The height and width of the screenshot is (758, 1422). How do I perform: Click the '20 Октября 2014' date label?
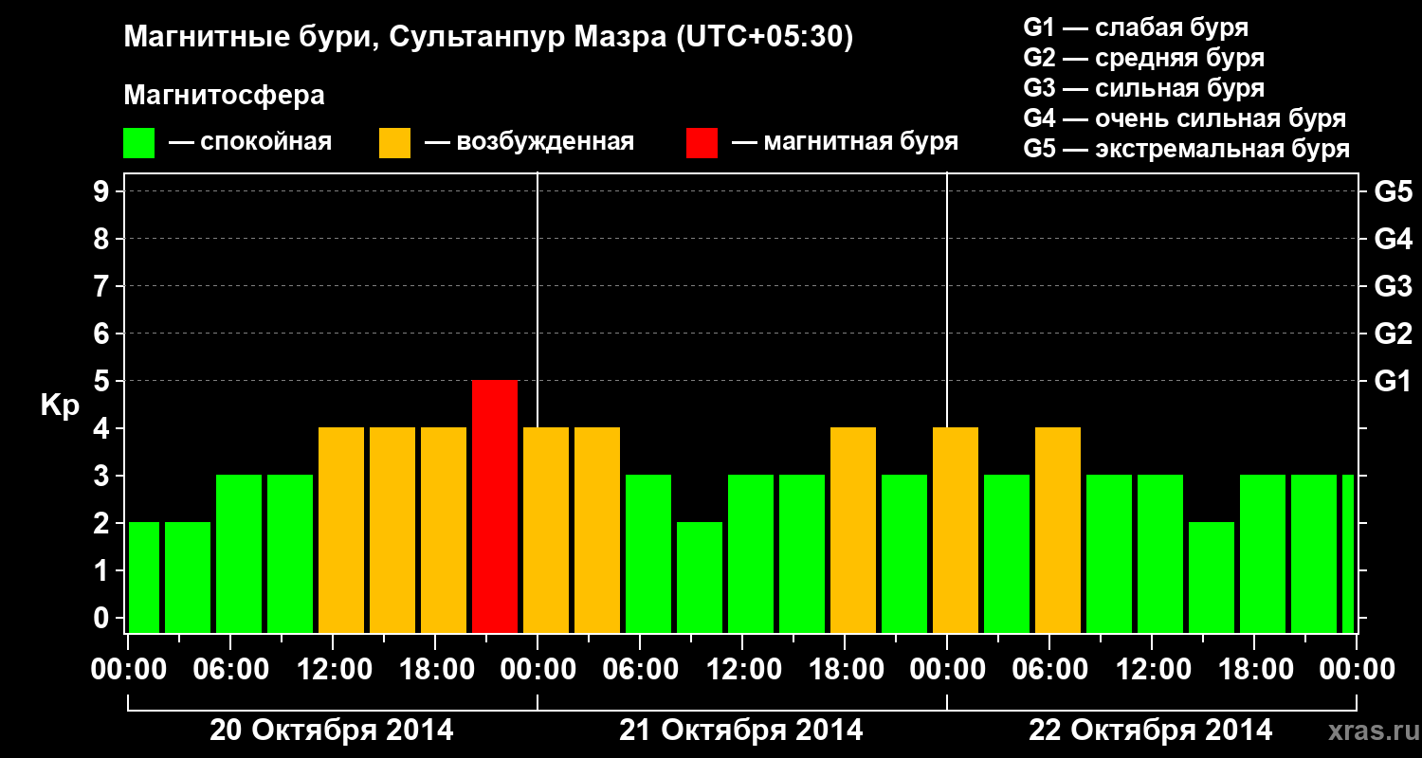tap(332, 731)
